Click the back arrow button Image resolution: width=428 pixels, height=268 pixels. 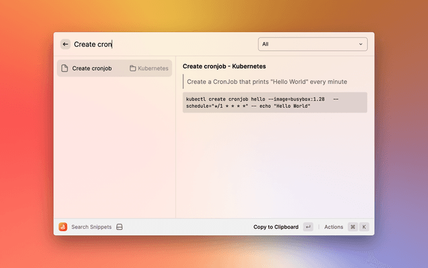point(66,44)
